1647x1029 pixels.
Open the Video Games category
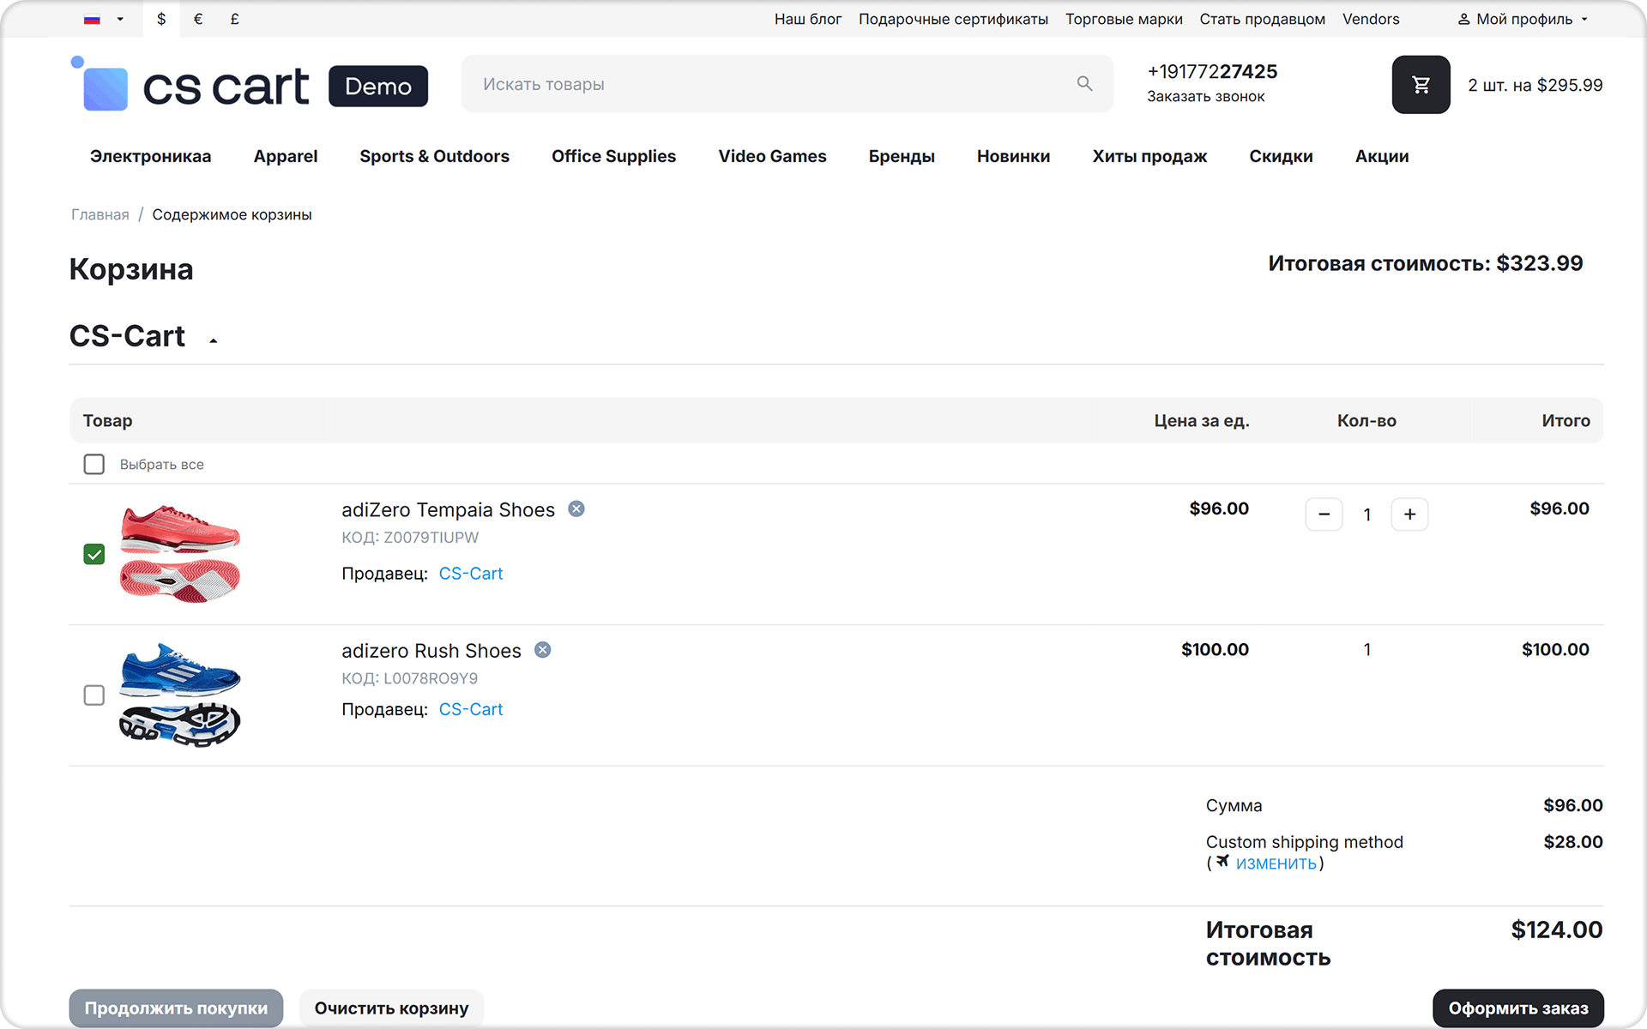[x=772, y=156]
